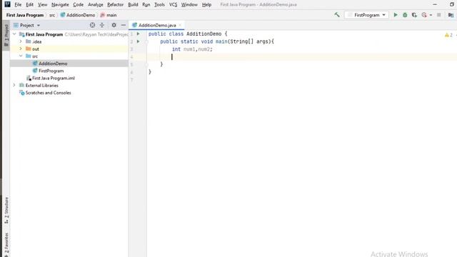Image resolution: width=457 pixels, height=257 pixels.
Task: Click the Profiler run icon
Action: point(424,15)
